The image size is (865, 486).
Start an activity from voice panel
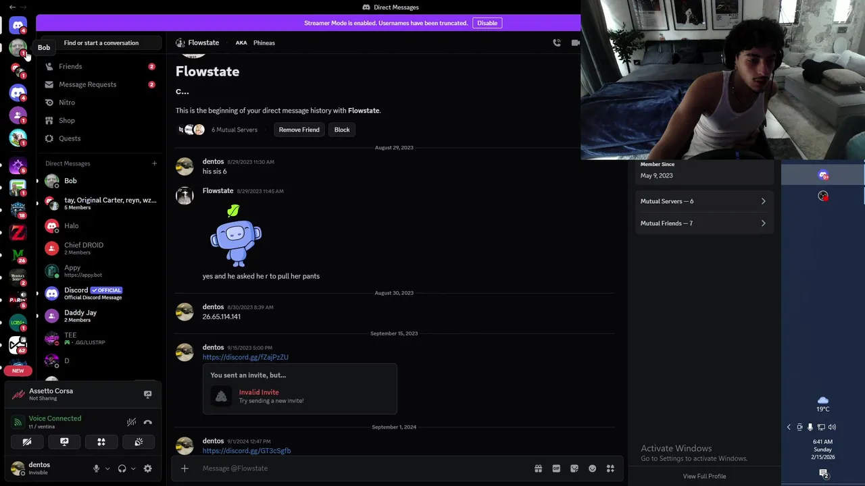101,442
